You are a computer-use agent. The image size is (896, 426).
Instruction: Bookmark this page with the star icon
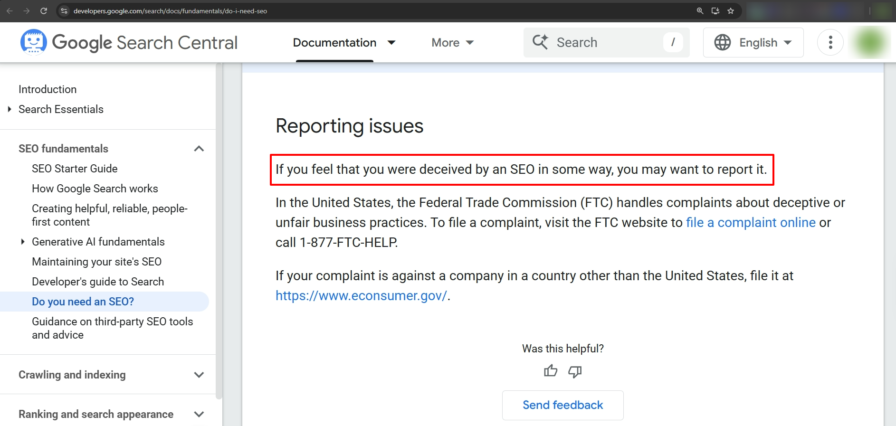[731, 10]
